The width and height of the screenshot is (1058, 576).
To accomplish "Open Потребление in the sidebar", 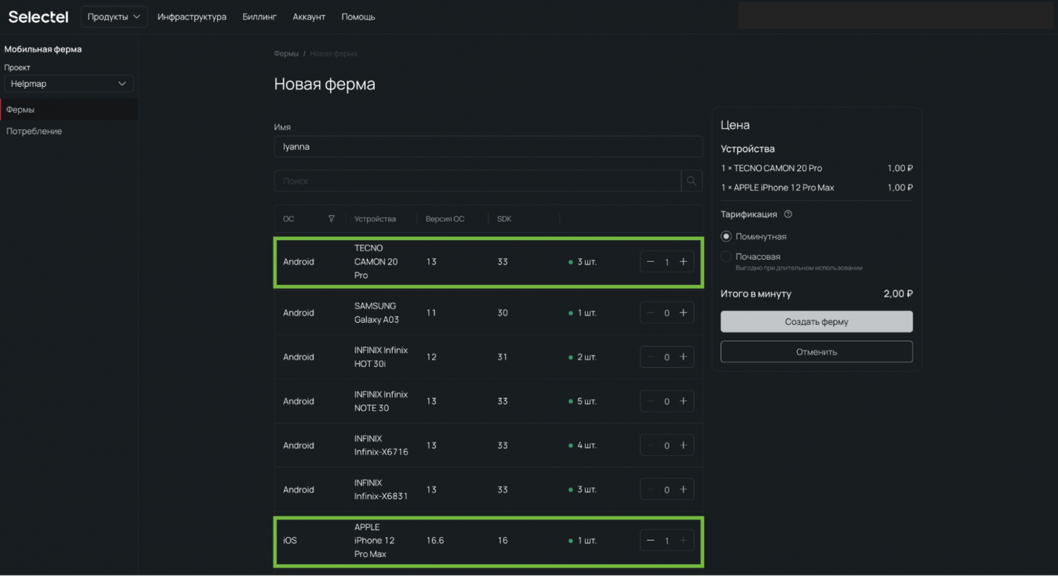I will click(x=34, y=131).
